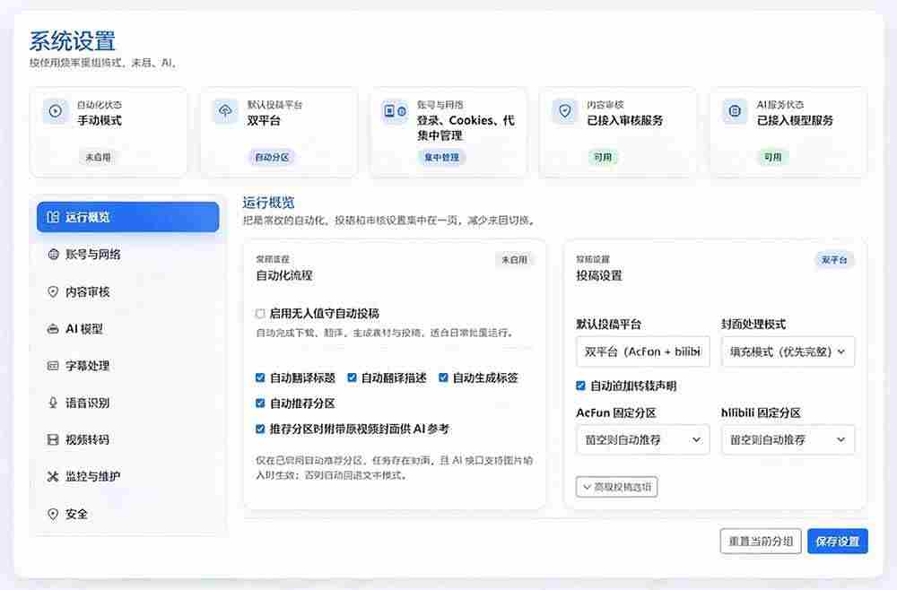This screenshot has height=590, width=897.
Task: Uncheck 自动翻译描述
Action: tap(352, 377)
